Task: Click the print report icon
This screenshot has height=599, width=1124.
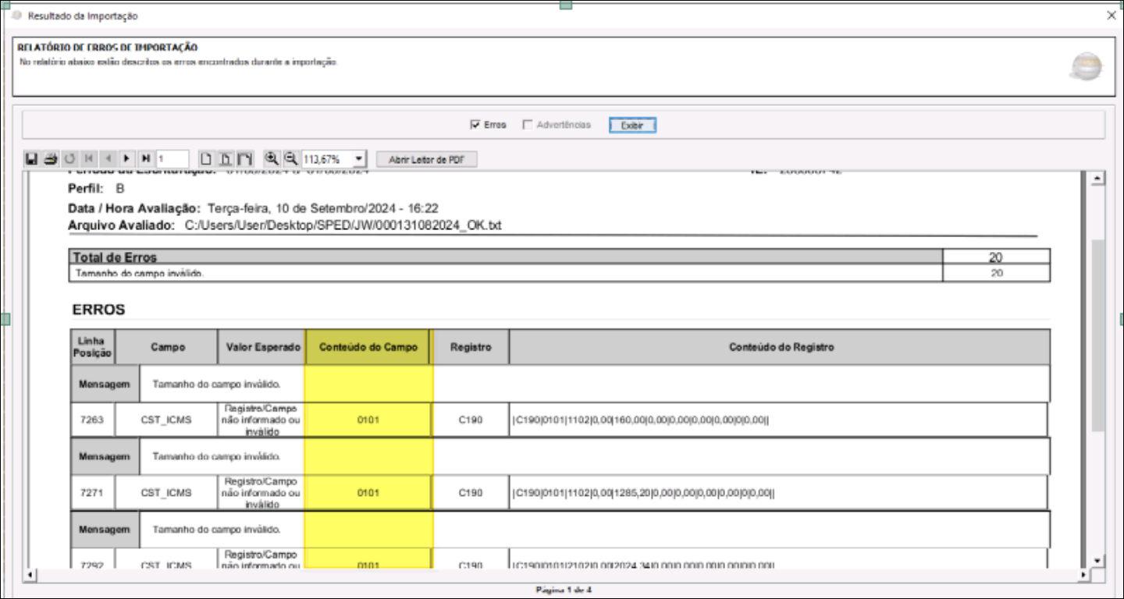Action: [50, 159]
